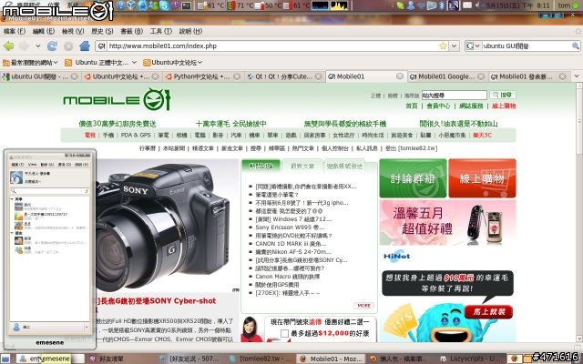Open the 工具(T) menu in Firefox
The height and width of the screenshot is (364, 583).
click(161, 31)
